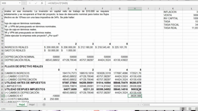Click UTILIDAD ANTES DE IMPUESTOS label
The image size is (198, 111).
(25, 83)
